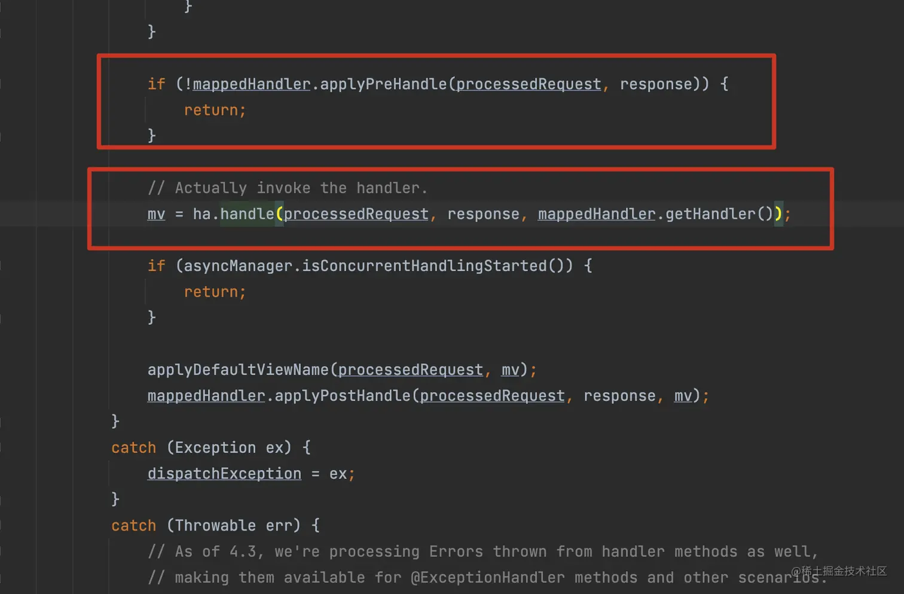The width and height of the screenshot is (904, 594).
Task: Click mappedHandler before applyPostHandle
Action: 206,396
